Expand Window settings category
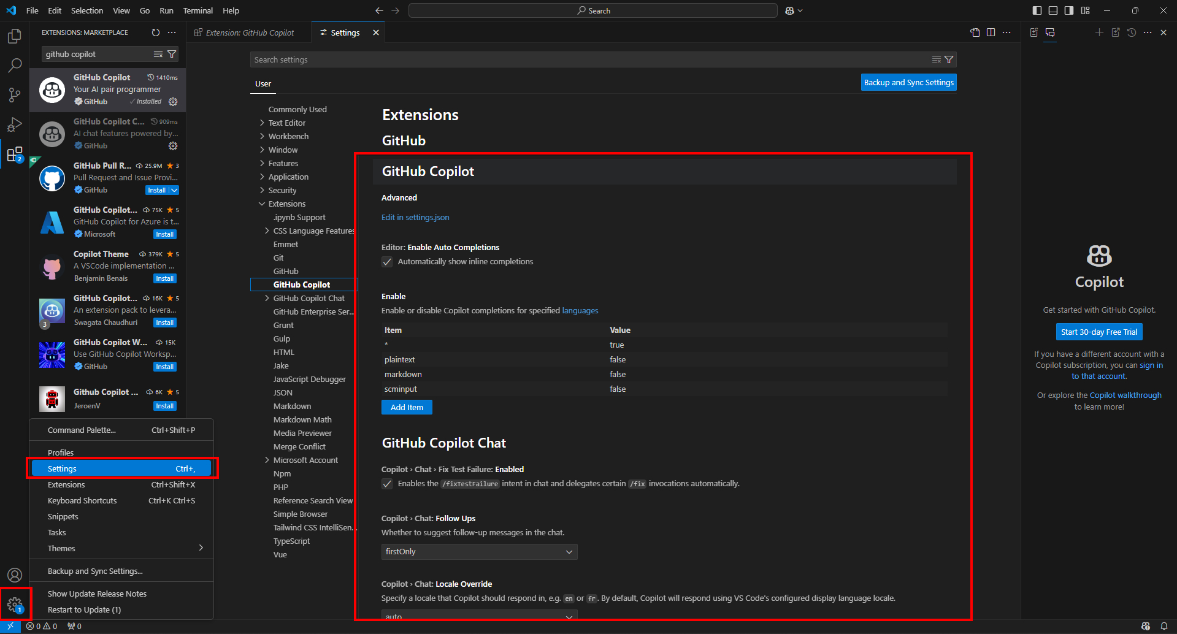The image size is (1177, 634). point(263,150)
